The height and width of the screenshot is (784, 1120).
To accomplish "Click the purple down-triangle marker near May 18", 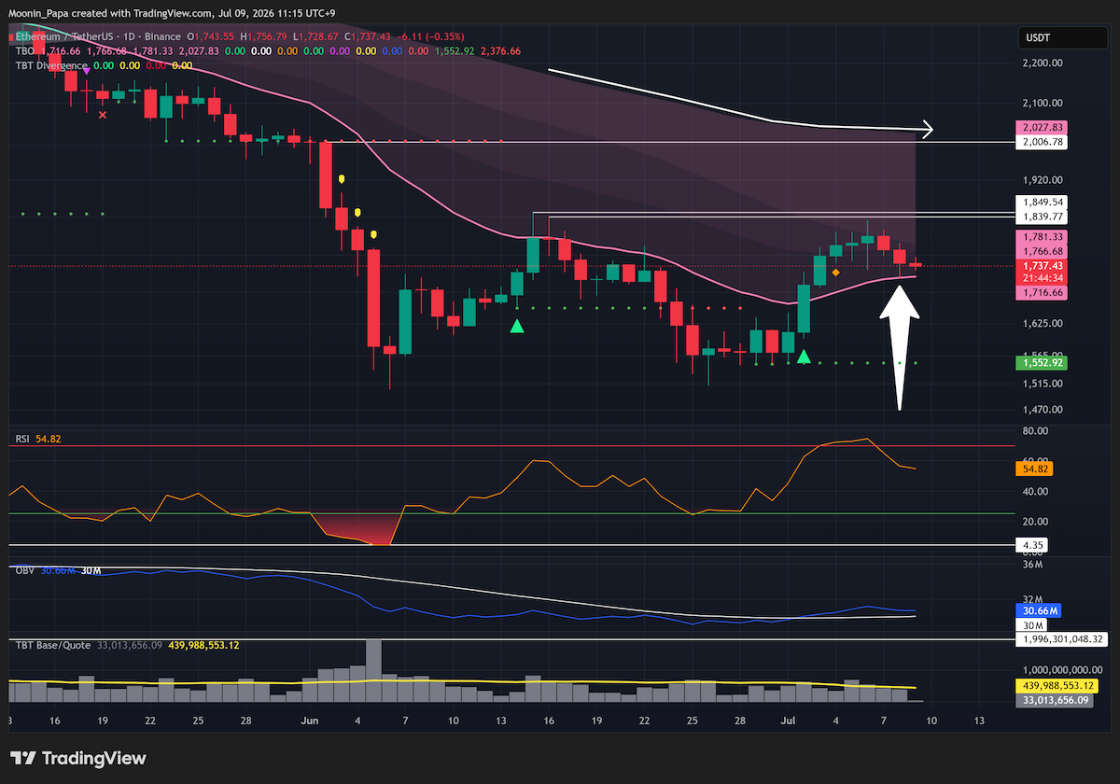I will (x=87, y=70).
